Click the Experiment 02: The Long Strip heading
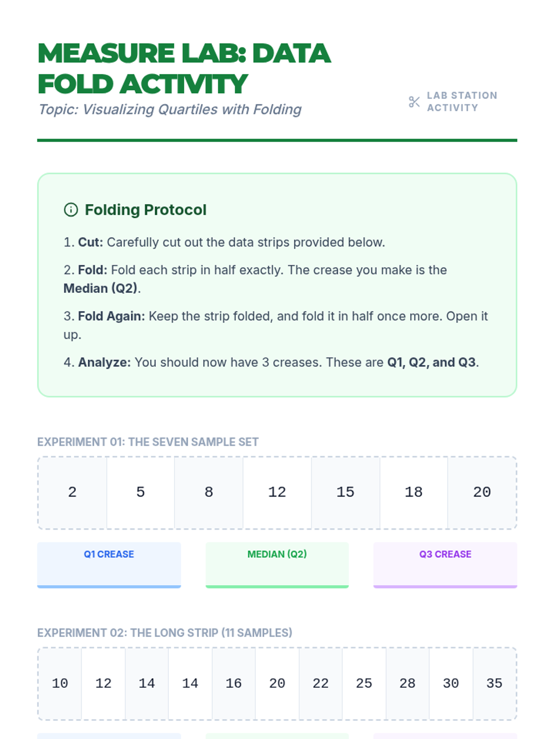The width and height of the screenshot is (554, 739). 164,633
